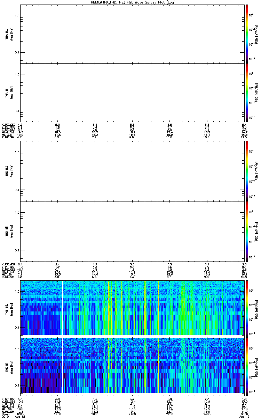261x419 pixels.
Task: Click the 1.0 tick of THD B⊥ panel
Action: pos(17,152)
